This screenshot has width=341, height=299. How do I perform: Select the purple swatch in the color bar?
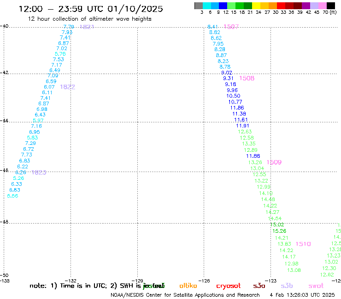pos(306,6)
